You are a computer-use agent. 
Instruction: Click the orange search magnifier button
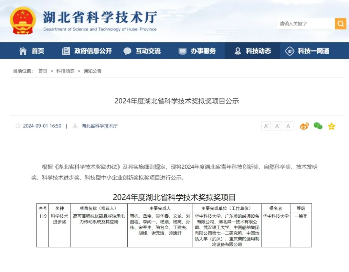click(340, 24)
